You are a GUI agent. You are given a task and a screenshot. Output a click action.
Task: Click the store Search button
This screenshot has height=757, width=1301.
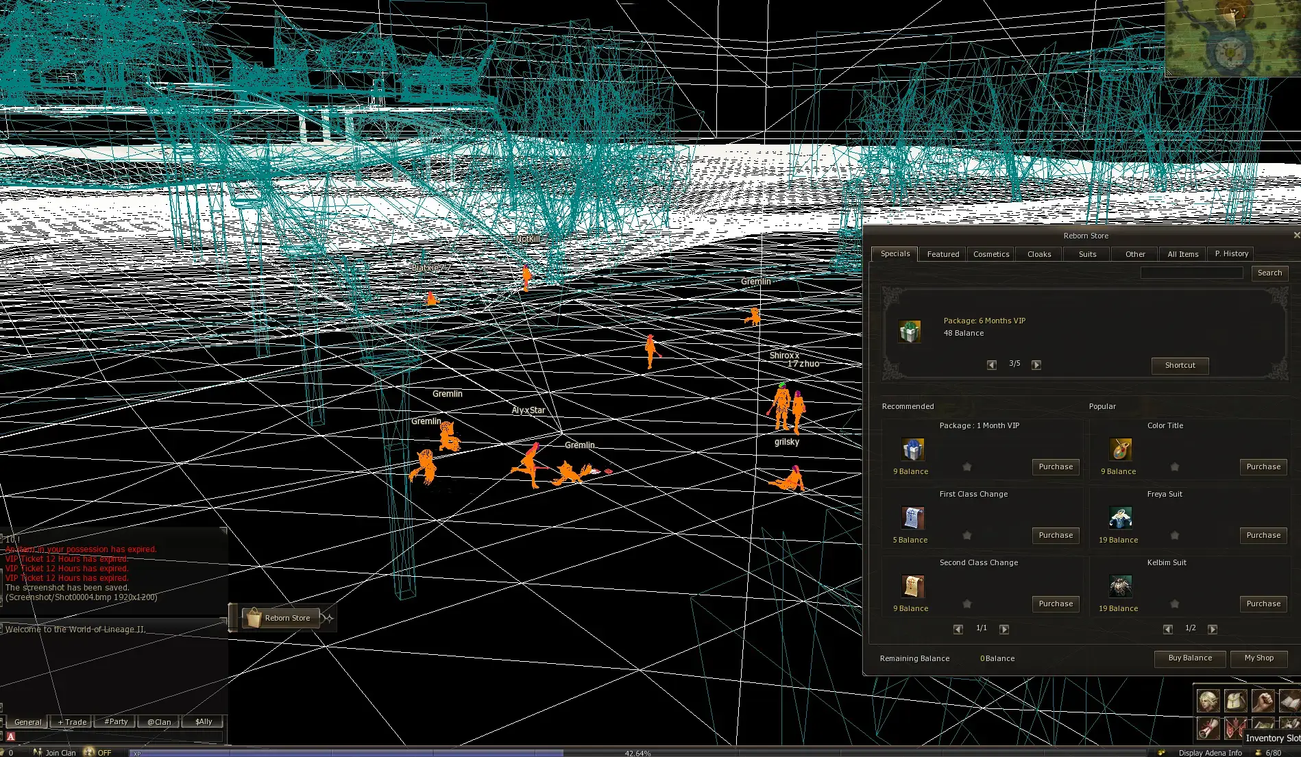tap(1269, 273)
